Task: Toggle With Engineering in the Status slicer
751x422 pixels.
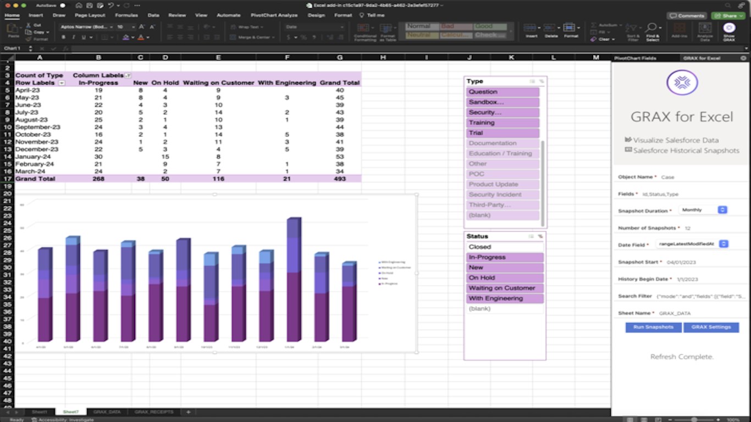Action: coord(505,298)
